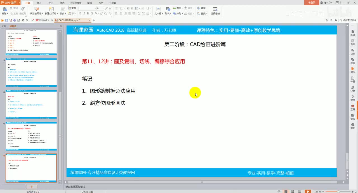
Task: Open the New (新建) sidebar panel
Action: tap(353, 32)
